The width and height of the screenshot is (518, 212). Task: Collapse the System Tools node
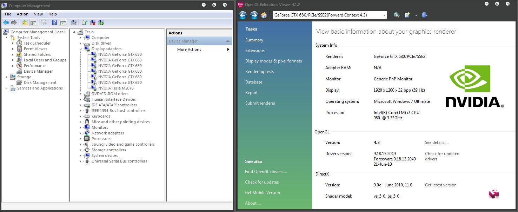(6, 38)
